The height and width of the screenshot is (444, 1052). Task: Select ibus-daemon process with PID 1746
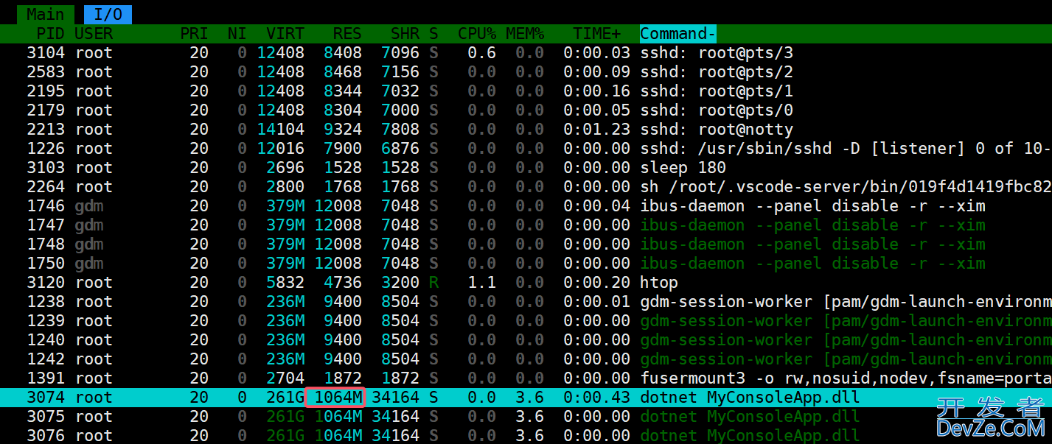pyautogui.click(x=526, y=206)
